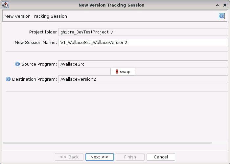Roll up the window using title bar arrow
The height and width of the screenshot is (164, 230).
click(x=217, y=5)
